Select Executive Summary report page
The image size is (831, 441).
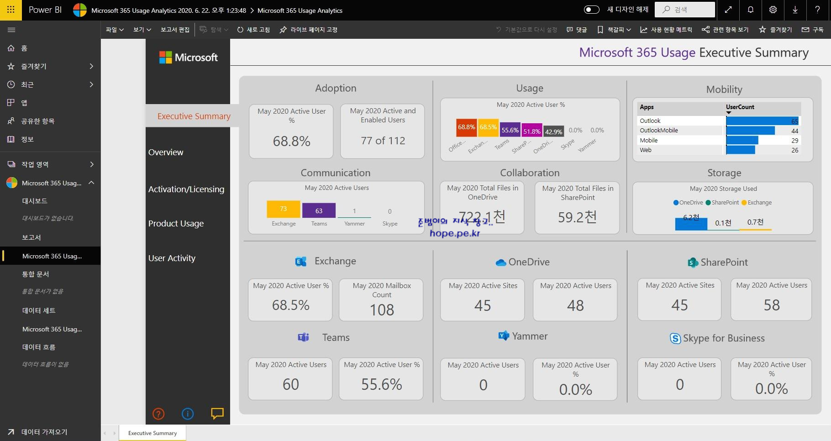click(194, 116)
